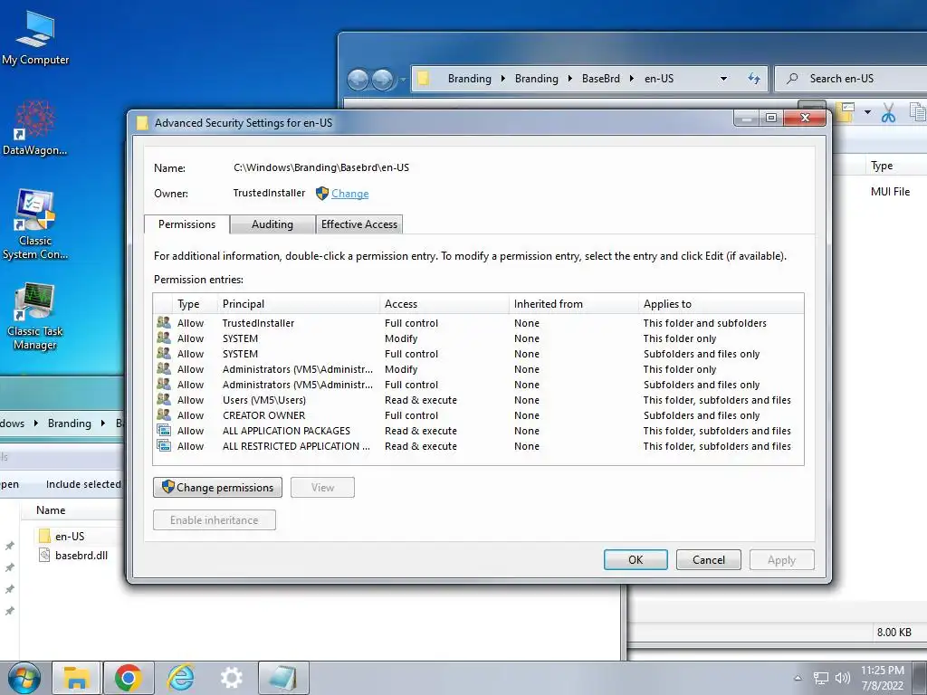Screen dimensions: 927x695
Task: Open File Explorer from the taskbar
Action: point(77,678)
